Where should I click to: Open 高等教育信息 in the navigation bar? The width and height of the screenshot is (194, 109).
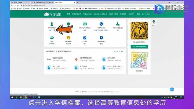tap(77, 14)
